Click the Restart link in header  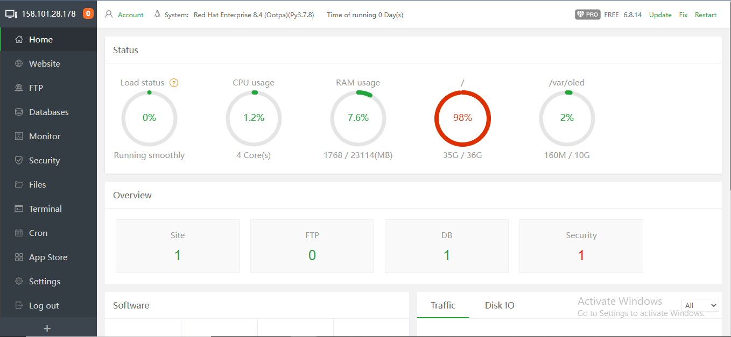pos(705,15)
